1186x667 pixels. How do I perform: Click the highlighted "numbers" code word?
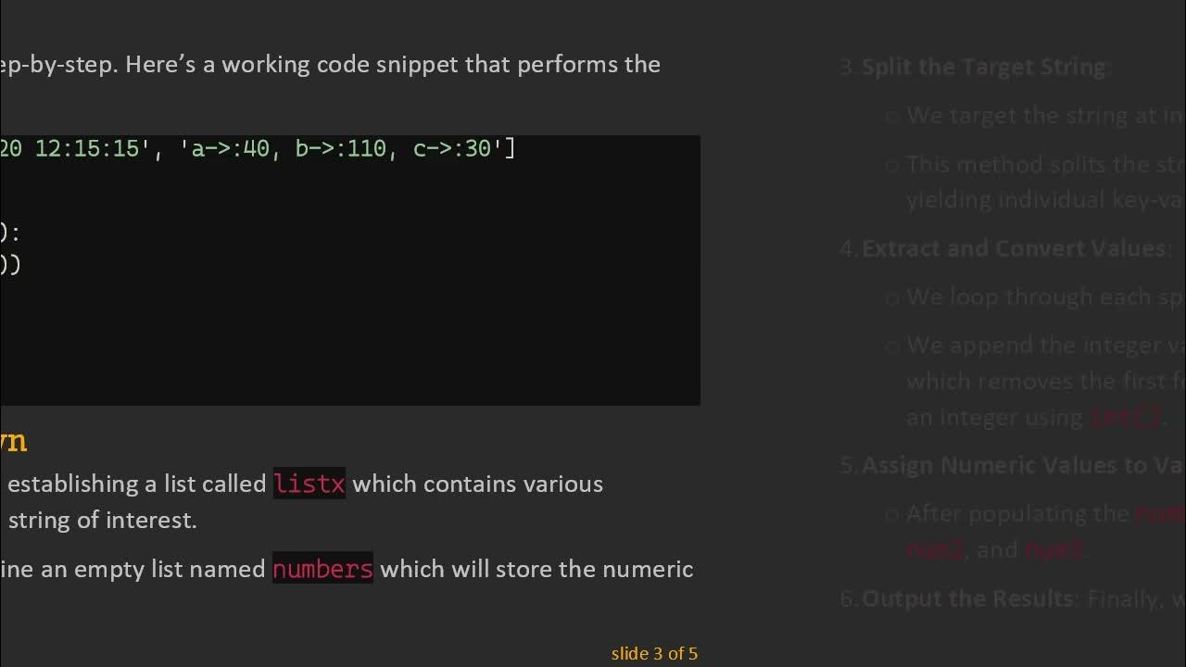322,569
